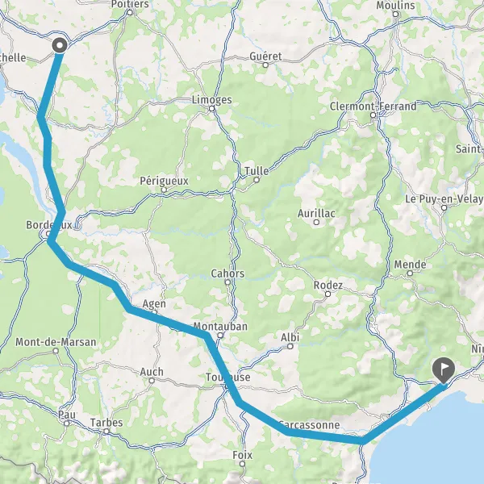Select the Aurillac city dot

(316, 222)
